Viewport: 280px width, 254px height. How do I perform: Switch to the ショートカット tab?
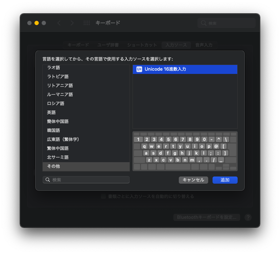click(x=142, y=45)
